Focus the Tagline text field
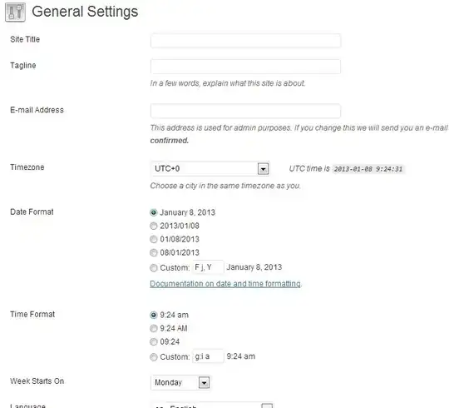Image resolution: width=449 pixels, height=408 pixels. [x=245, y=67]
